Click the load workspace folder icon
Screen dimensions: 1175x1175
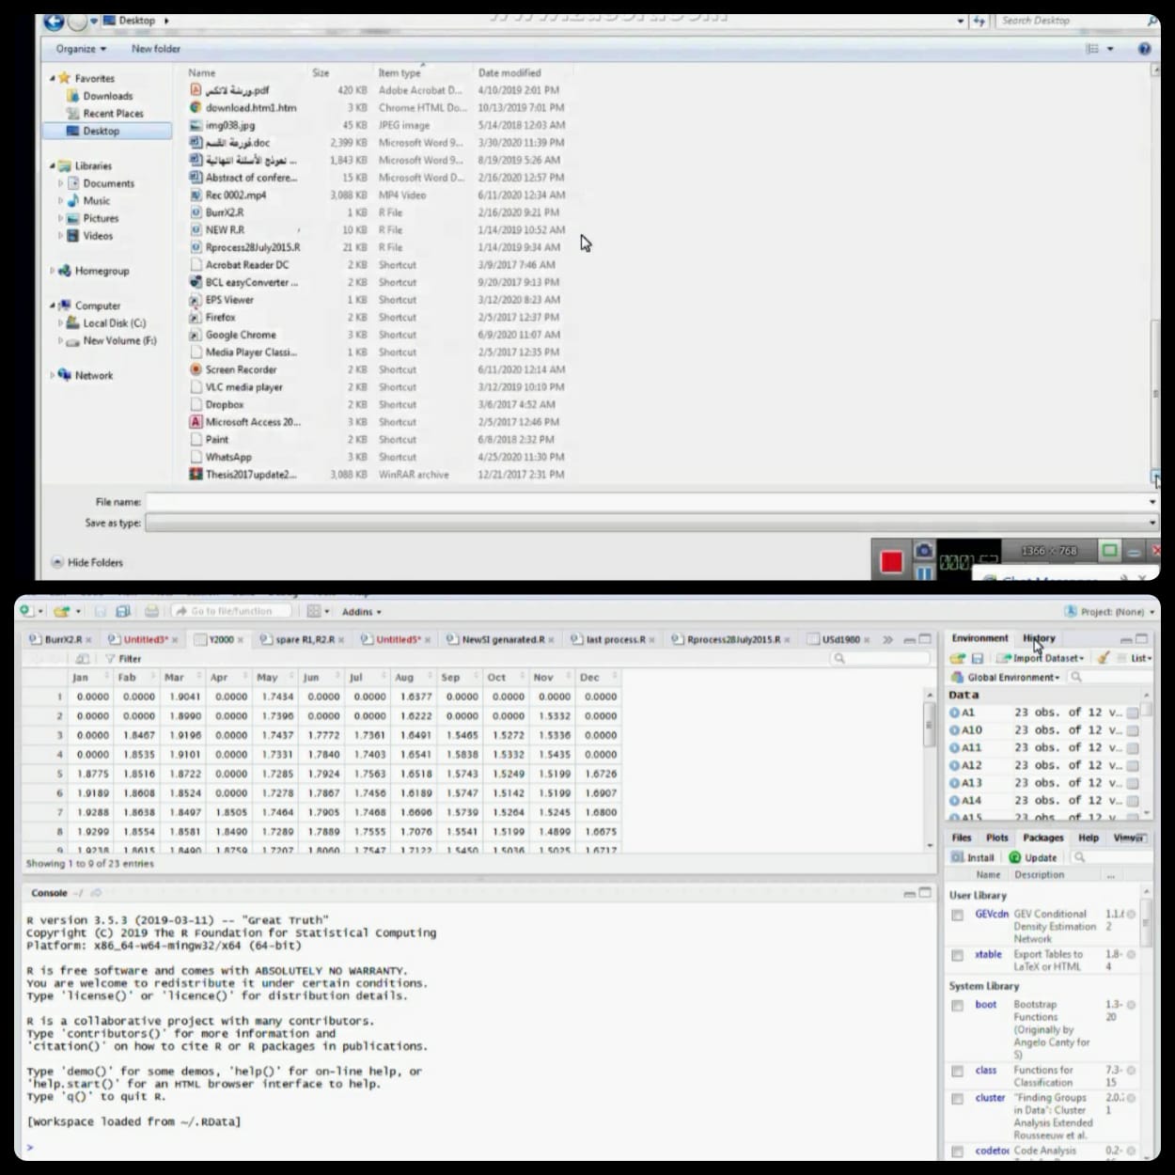pyautogui.click(x=958, y=658)
